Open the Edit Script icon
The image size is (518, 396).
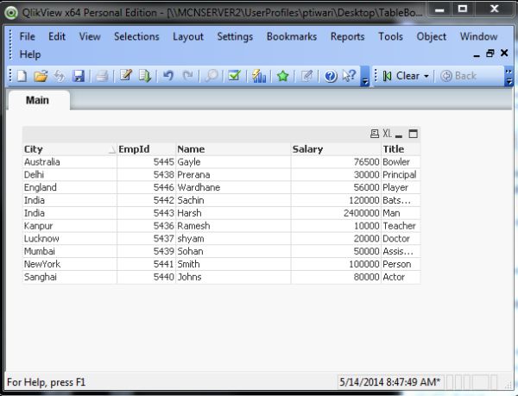point(125,76)
